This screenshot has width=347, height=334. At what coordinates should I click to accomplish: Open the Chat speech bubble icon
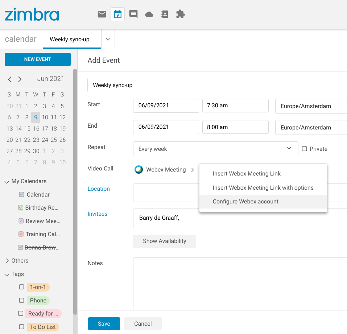pyautogui.click(x=133, y=14)
